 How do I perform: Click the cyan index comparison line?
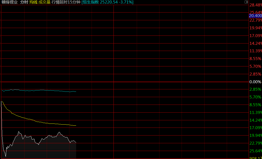[x=40, y=90]
